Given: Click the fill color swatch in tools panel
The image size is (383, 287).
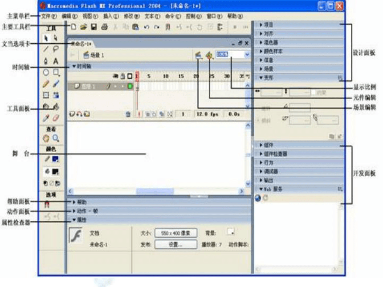Looking at the screenshot, I should pos(56,172).
